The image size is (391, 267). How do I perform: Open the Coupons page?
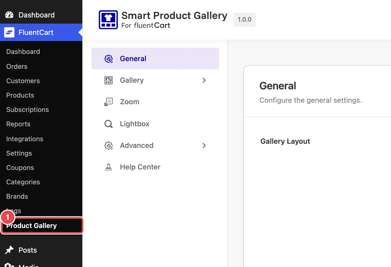pyautogui.click(x=20, y=168)
